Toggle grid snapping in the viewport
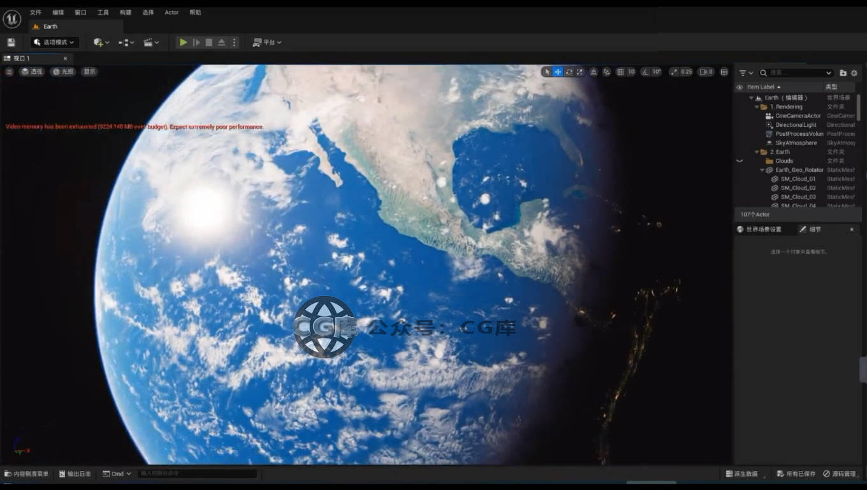867x490 pixels. [x=620, y=72]
